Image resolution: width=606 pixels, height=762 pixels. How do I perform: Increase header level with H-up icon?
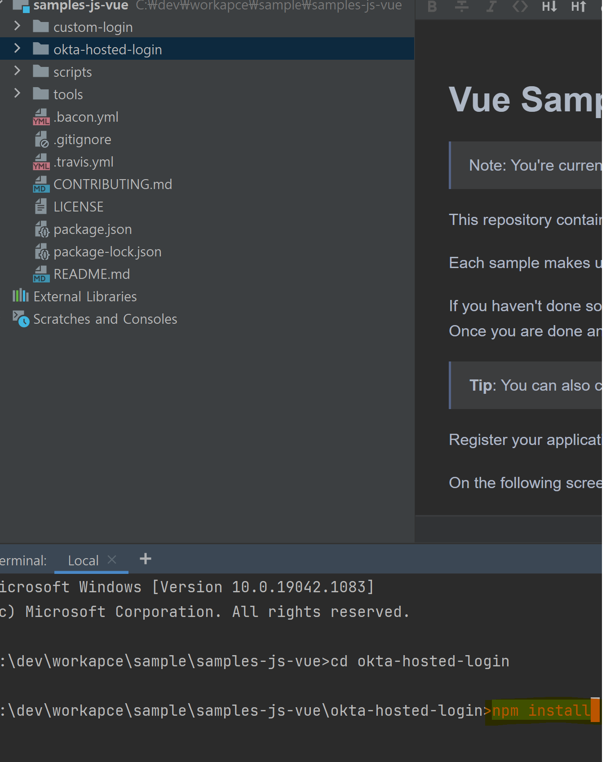pyautogui.click(x=579, y=7)
